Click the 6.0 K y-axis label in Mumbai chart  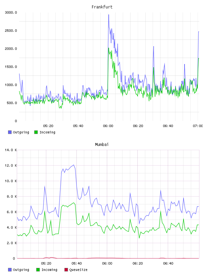(12, 212)
